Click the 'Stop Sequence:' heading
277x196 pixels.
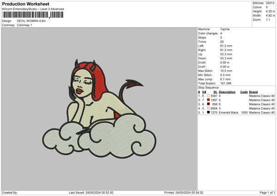click(209, 88)
